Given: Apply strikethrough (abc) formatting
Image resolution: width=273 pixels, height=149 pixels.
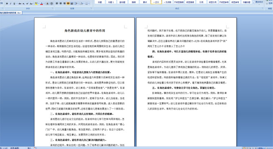Looking at the screenshot, I should (20, 4).
